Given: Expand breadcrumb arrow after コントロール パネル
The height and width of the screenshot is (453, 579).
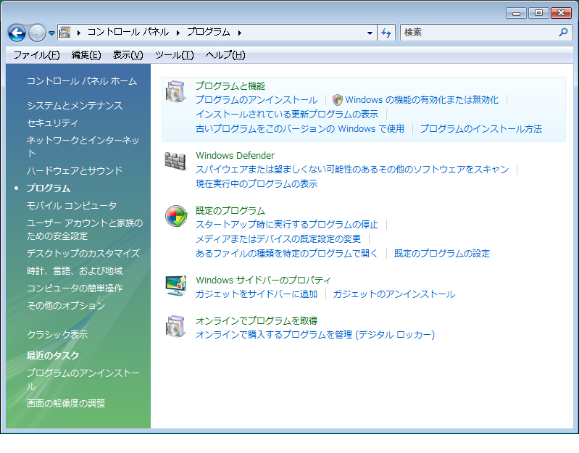Looking at the screenshot, I should point(178,33).
